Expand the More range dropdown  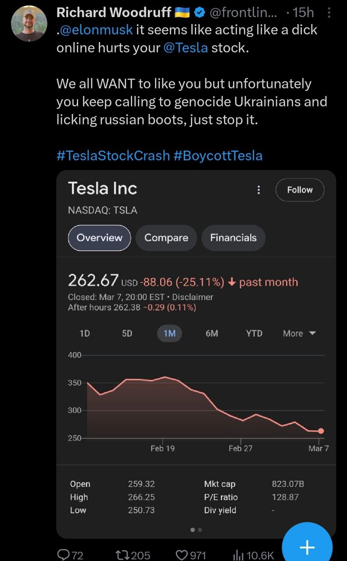click(300, 334)
